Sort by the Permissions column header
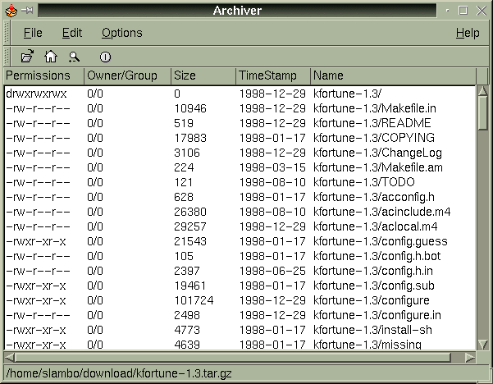This screenshot has width=493, height=384. (43, 75)
